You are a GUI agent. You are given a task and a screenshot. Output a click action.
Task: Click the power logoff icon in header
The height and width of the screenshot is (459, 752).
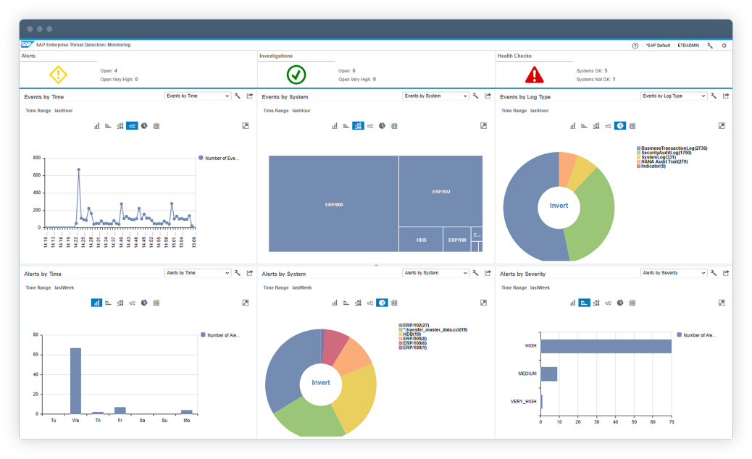[x=724, y=46]
